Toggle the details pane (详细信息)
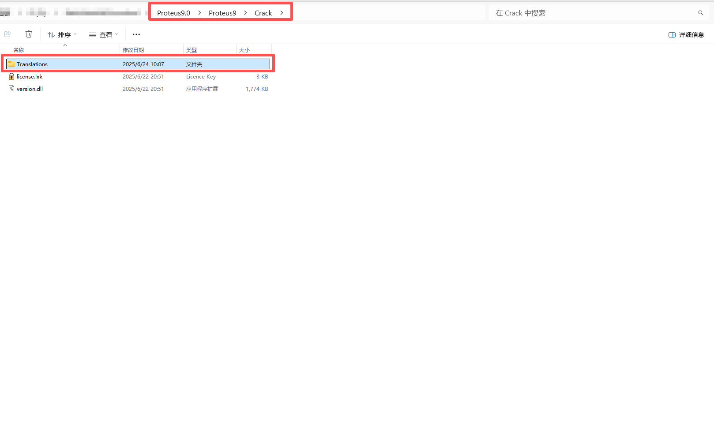 (x=686, y=34)
